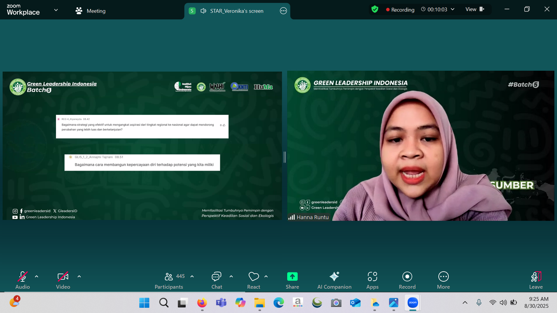This screenshot has height=313, width=557.
Task: Open the More options menu
Action: [x=443, y=280]
